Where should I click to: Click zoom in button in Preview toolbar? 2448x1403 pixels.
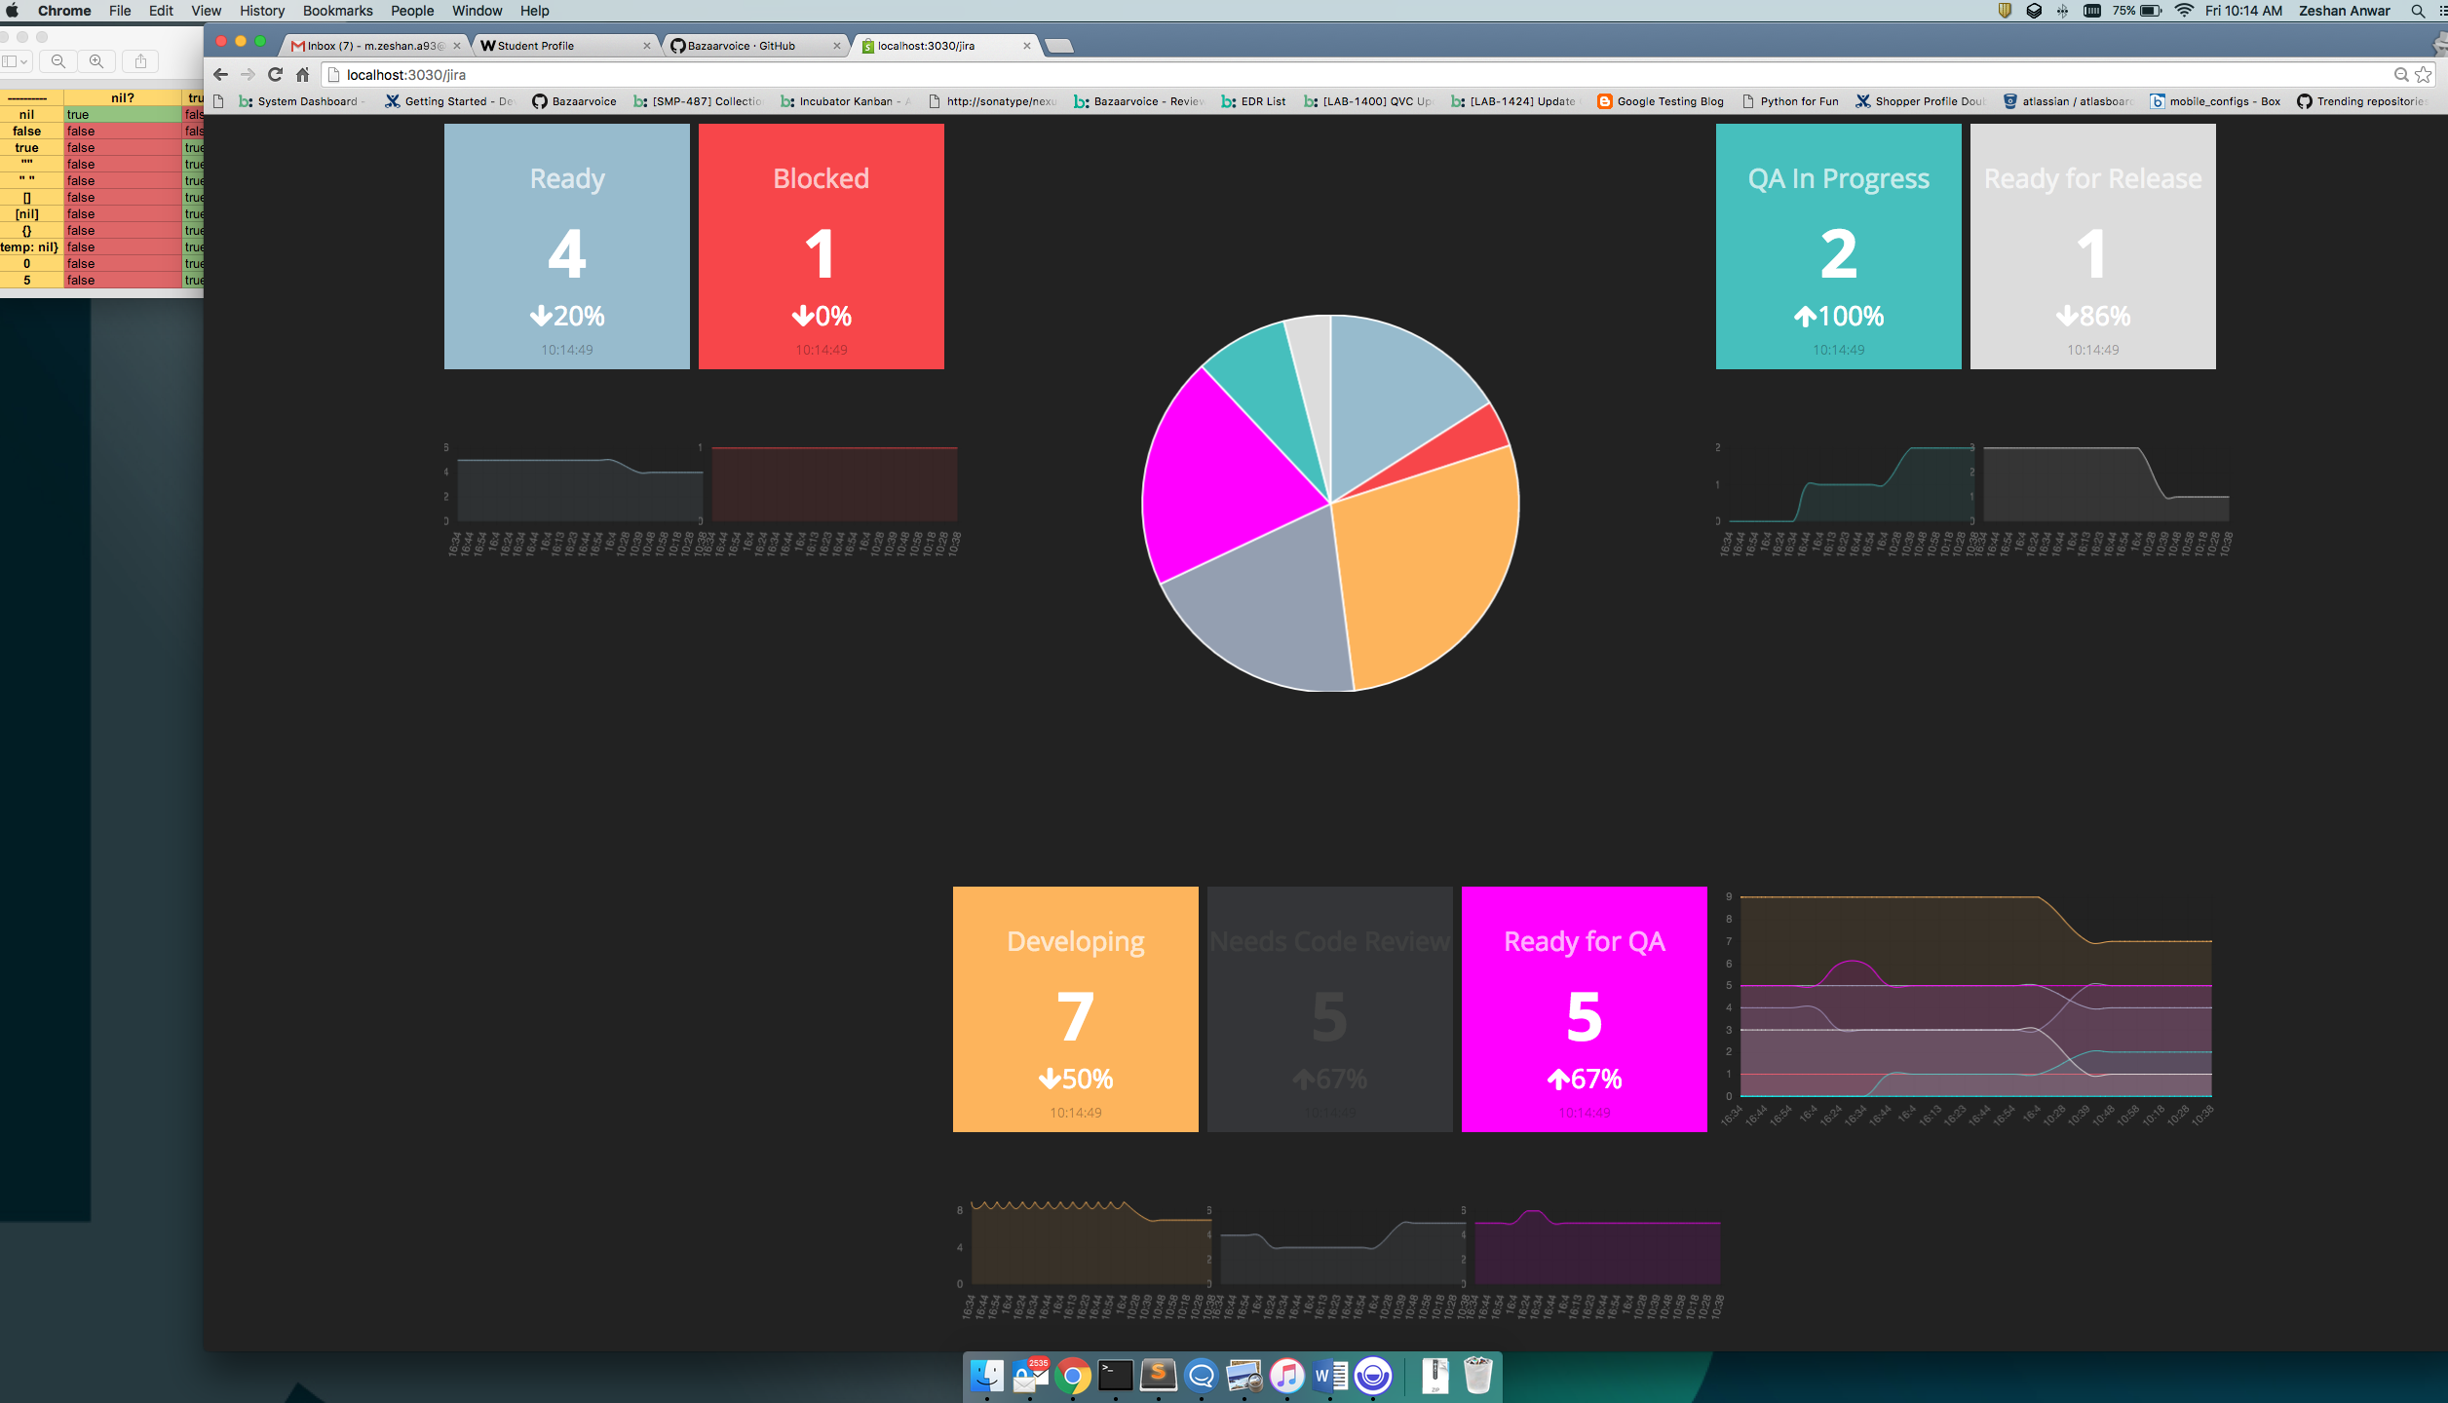click(96, 61)
